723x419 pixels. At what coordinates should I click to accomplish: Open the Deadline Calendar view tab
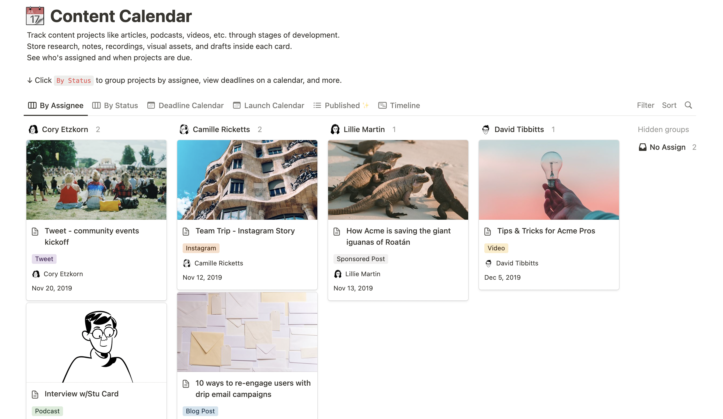[x=185, y=105]
